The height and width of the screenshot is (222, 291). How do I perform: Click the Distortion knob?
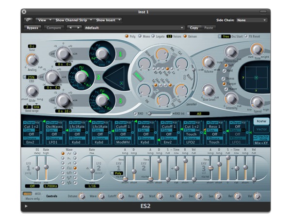[x=231, y=52]
